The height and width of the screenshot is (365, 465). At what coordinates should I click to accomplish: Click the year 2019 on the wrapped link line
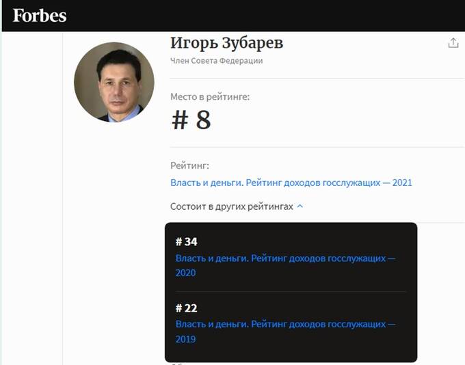coord(185,339)
